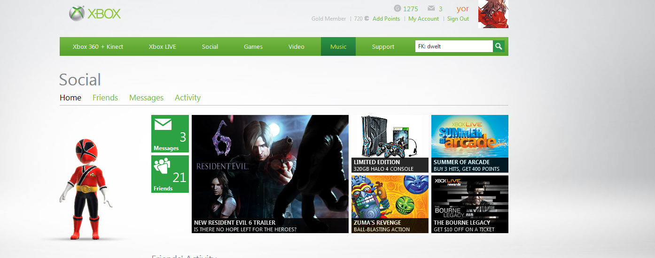Open the Messages tile with envelope
This screenshot has height=258, width=655.
tap(170, 134)
